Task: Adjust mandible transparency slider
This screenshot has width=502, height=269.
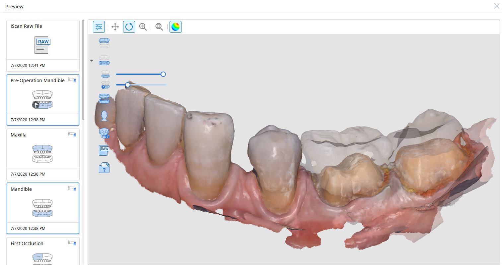Action: tap(141, 74)
